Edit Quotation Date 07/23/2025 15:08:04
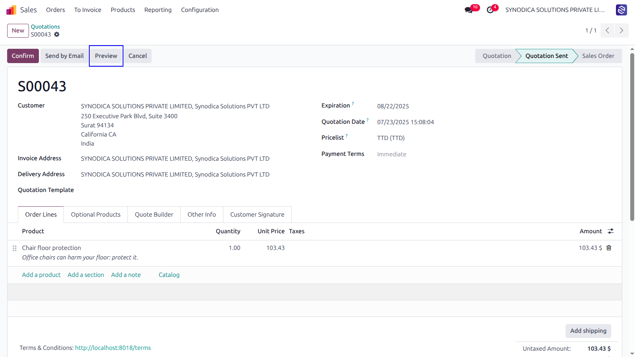Viewport: 635px width, 357px height. tap(406, 122)
